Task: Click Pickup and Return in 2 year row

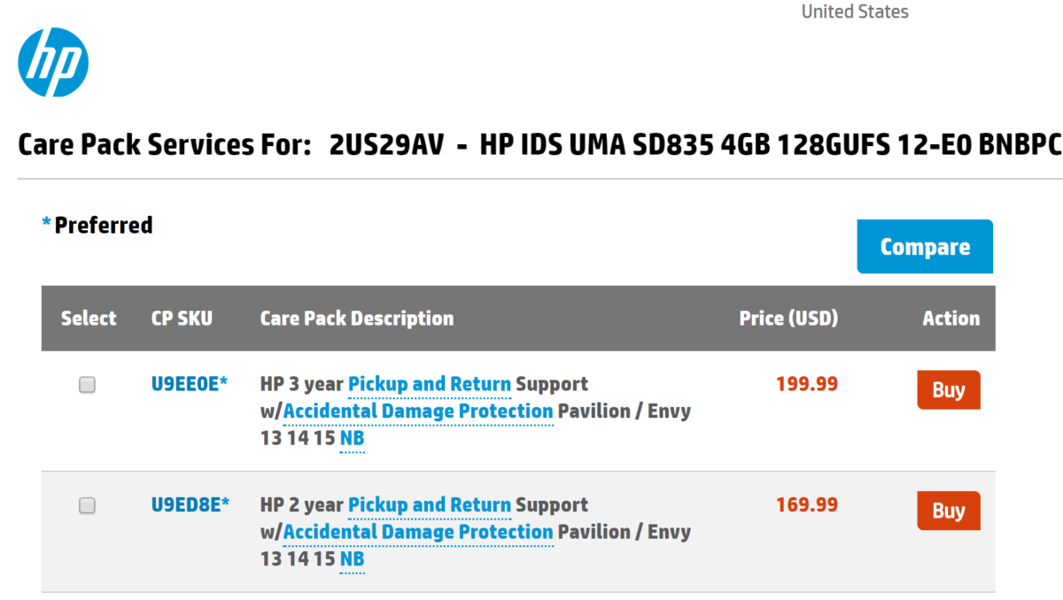Action: pyautogui.click(x=430, y=504)
